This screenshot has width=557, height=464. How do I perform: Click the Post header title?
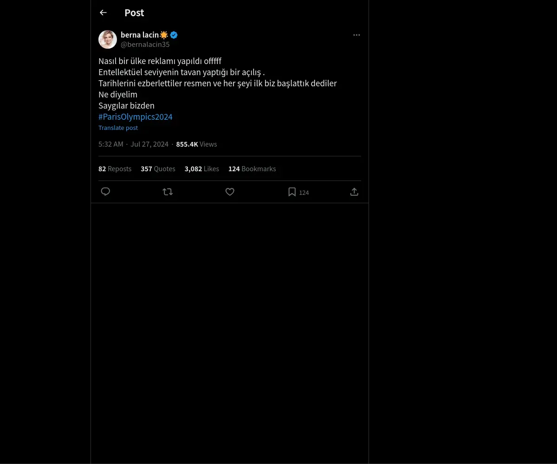pyautogui.click(x=134, y=13)
